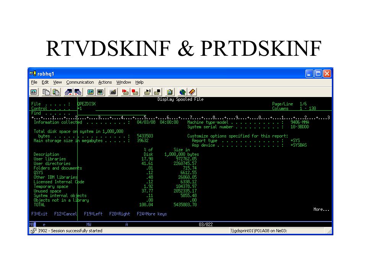Click the Objects not in a library row

[115, 200]
